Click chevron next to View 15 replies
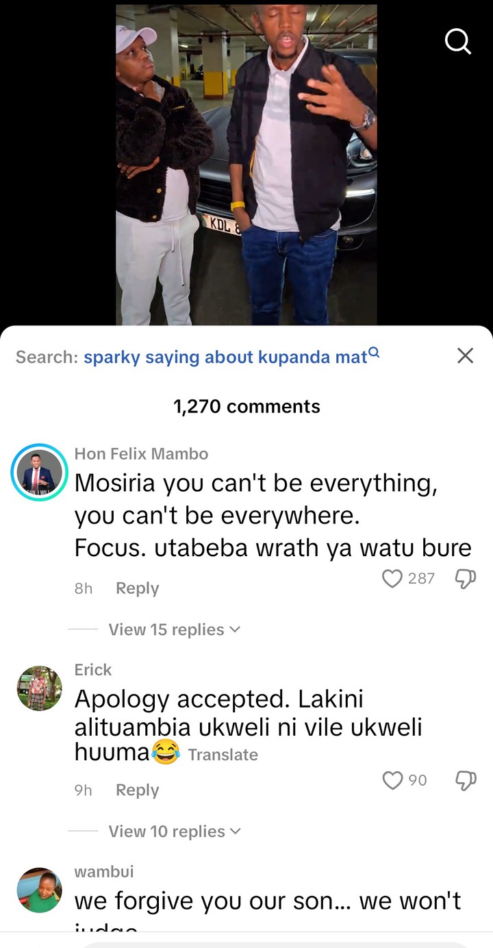This screenshot has height=948, width=493. [x=235, y=629]
